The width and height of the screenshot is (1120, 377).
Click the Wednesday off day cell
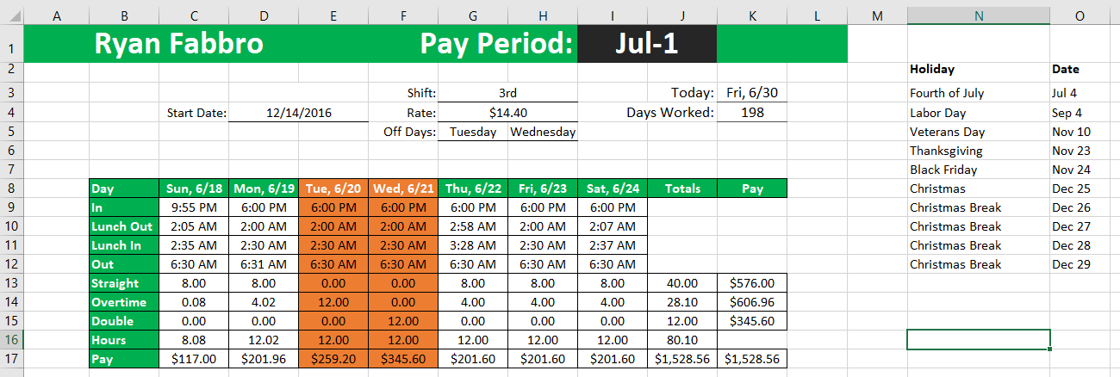pyautogui.click(x=542, y=132)
